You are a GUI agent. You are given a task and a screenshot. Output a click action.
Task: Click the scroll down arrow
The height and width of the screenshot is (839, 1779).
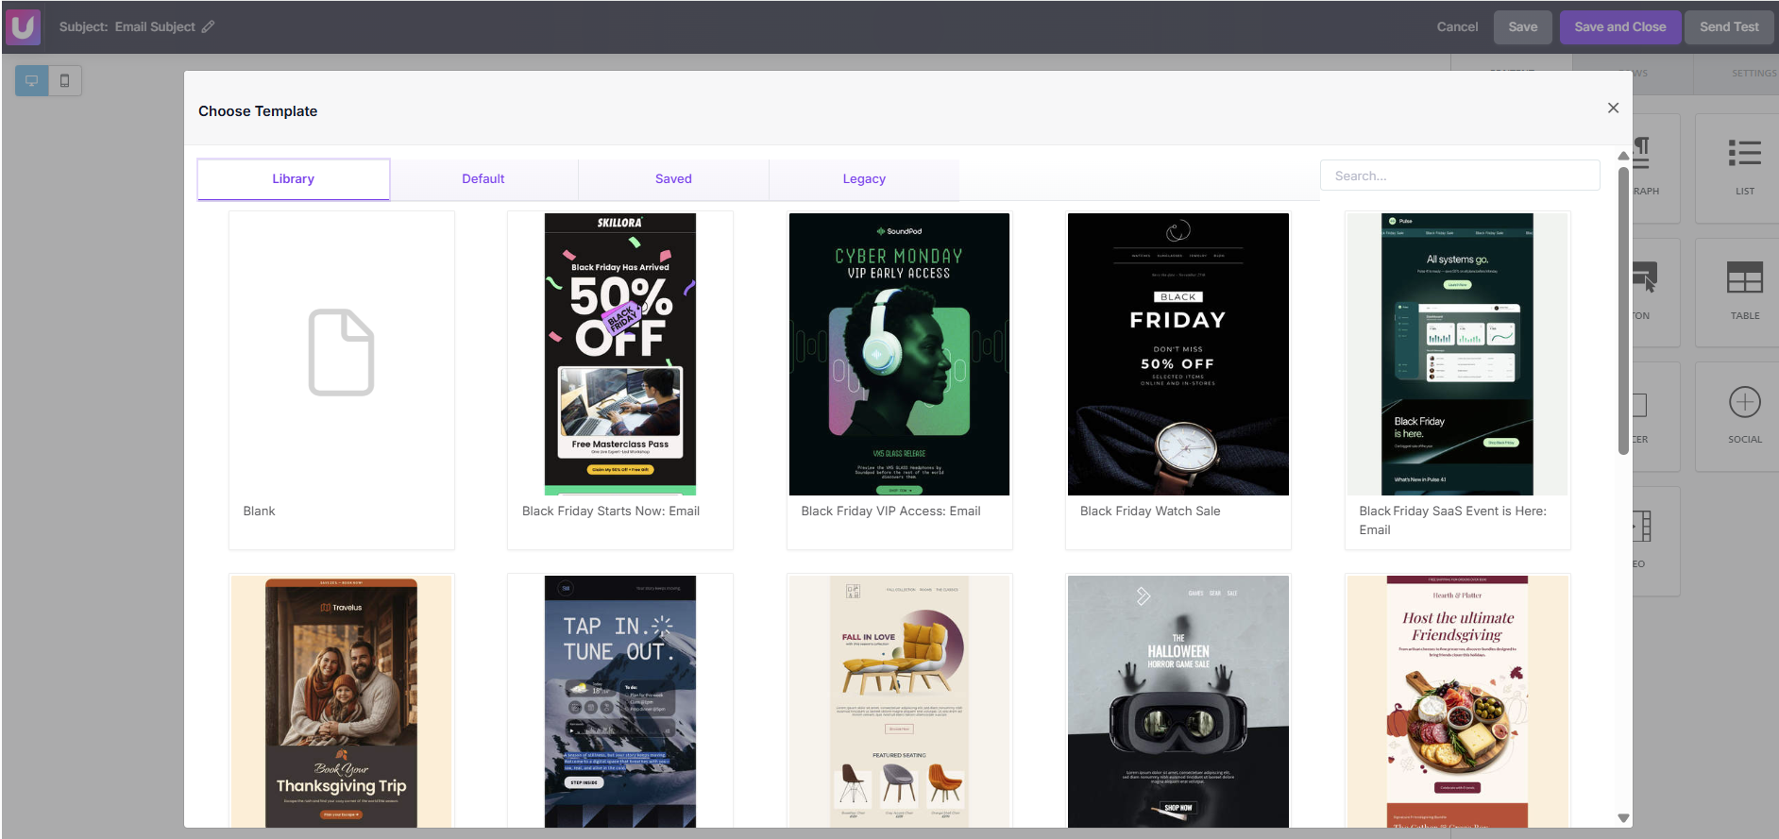pyautogui.click(x=1624, y=818)
